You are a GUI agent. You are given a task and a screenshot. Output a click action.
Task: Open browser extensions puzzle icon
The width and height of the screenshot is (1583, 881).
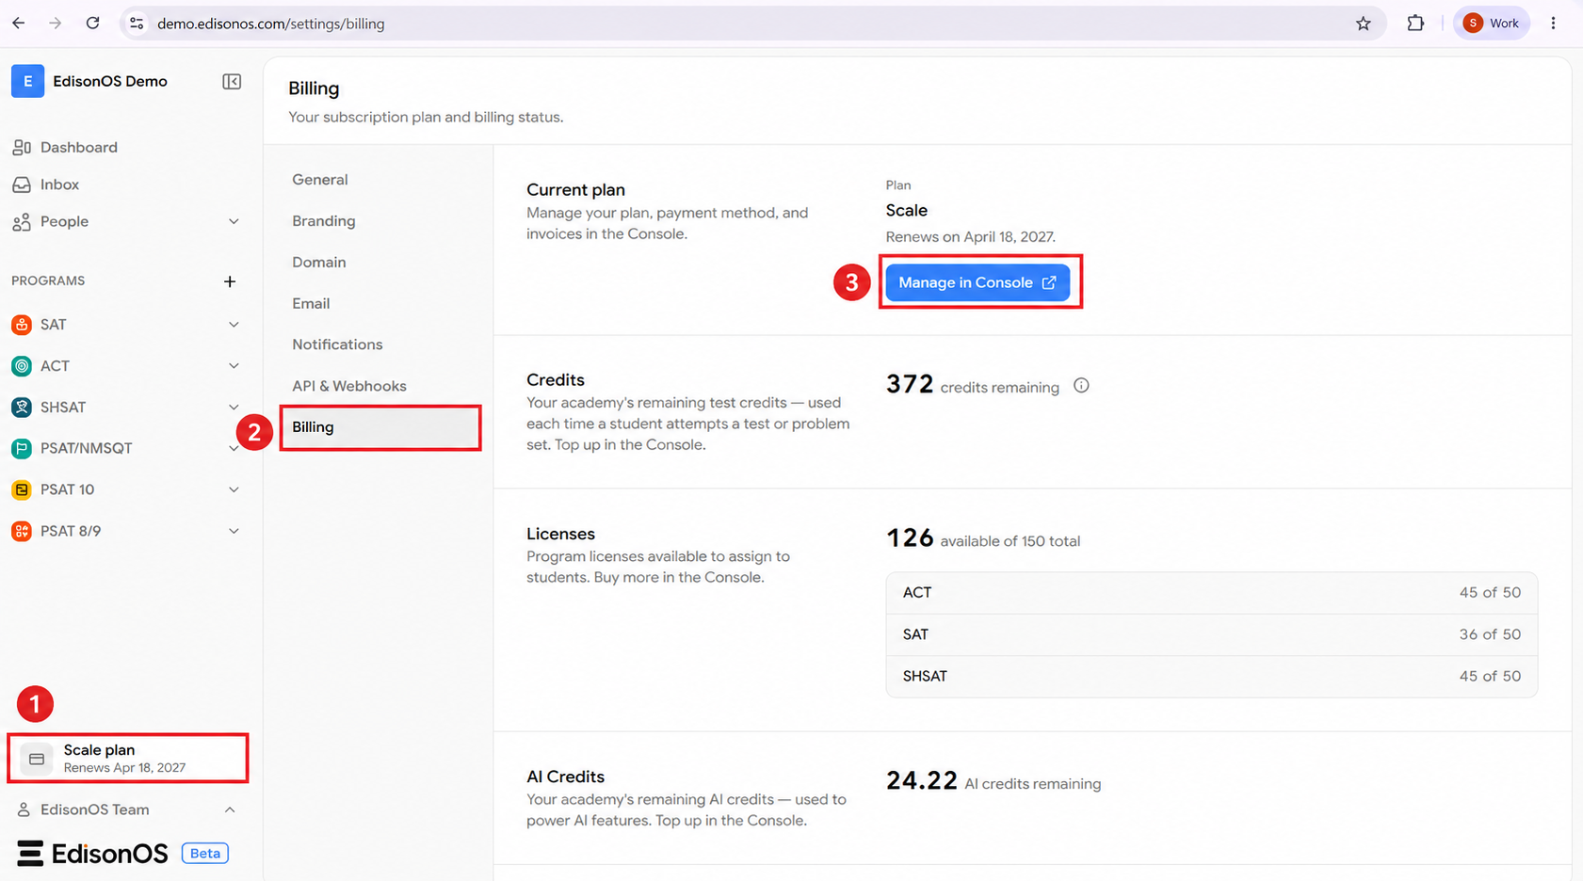tap(1415, 24)
